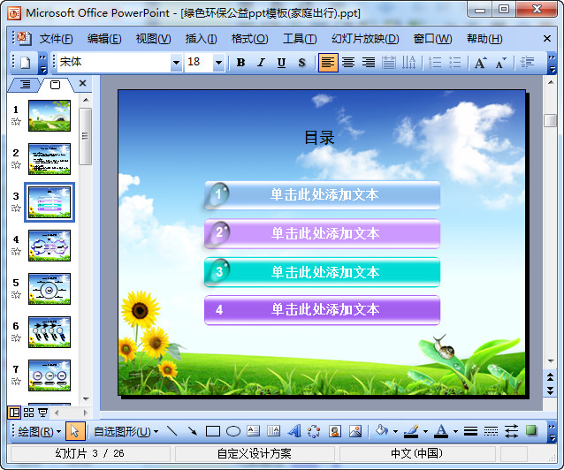This screenshot has height=470, width=564.
Task: Open the 编辑(E) menu
Action: click(x=104, y=39)
